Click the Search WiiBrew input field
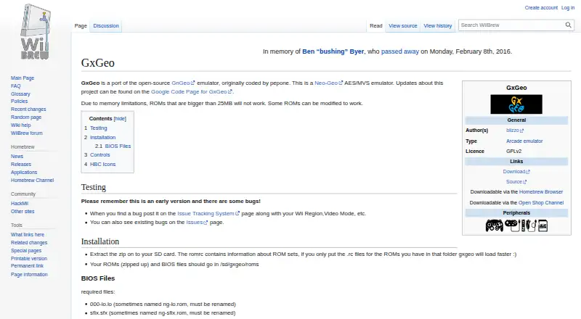This screenshot has height=319, width=581. 511,25
